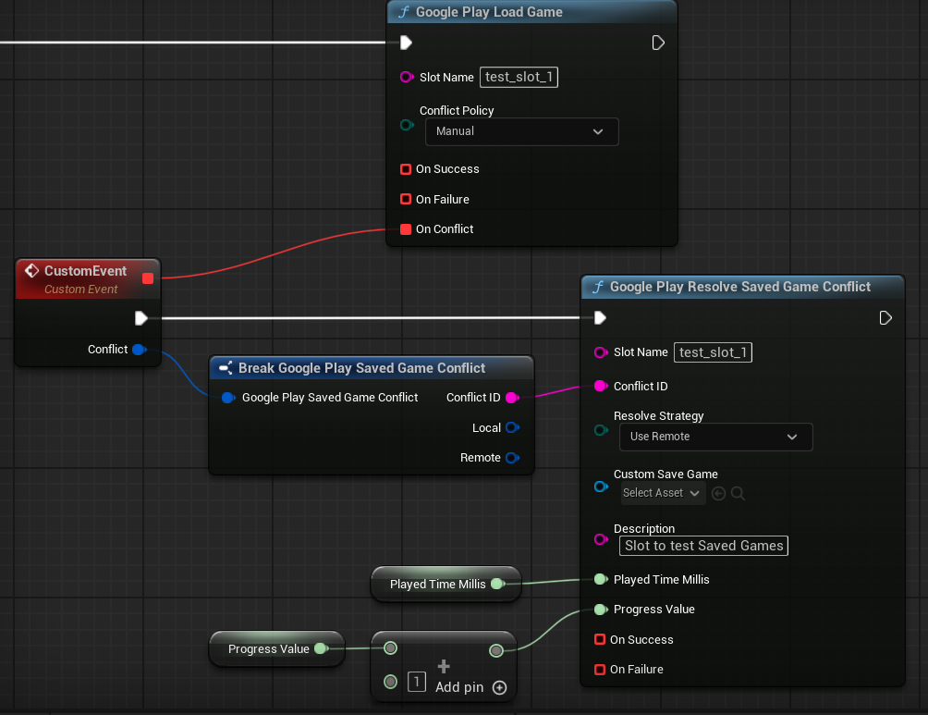This screenshot has height=715, width=928.
Task: Click browse magnifier icon beside Select Asset
Action: click(x=738, y=493)
